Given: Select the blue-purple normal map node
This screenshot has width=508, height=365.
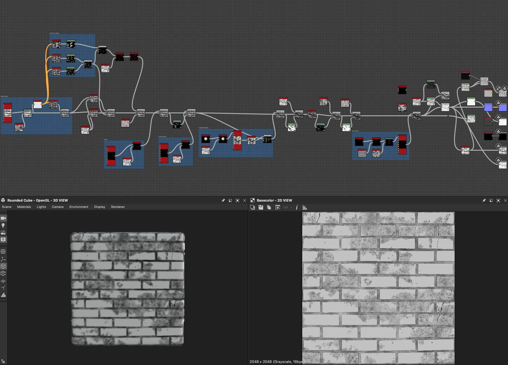Looking at the screenshot, I should (488, 107).
